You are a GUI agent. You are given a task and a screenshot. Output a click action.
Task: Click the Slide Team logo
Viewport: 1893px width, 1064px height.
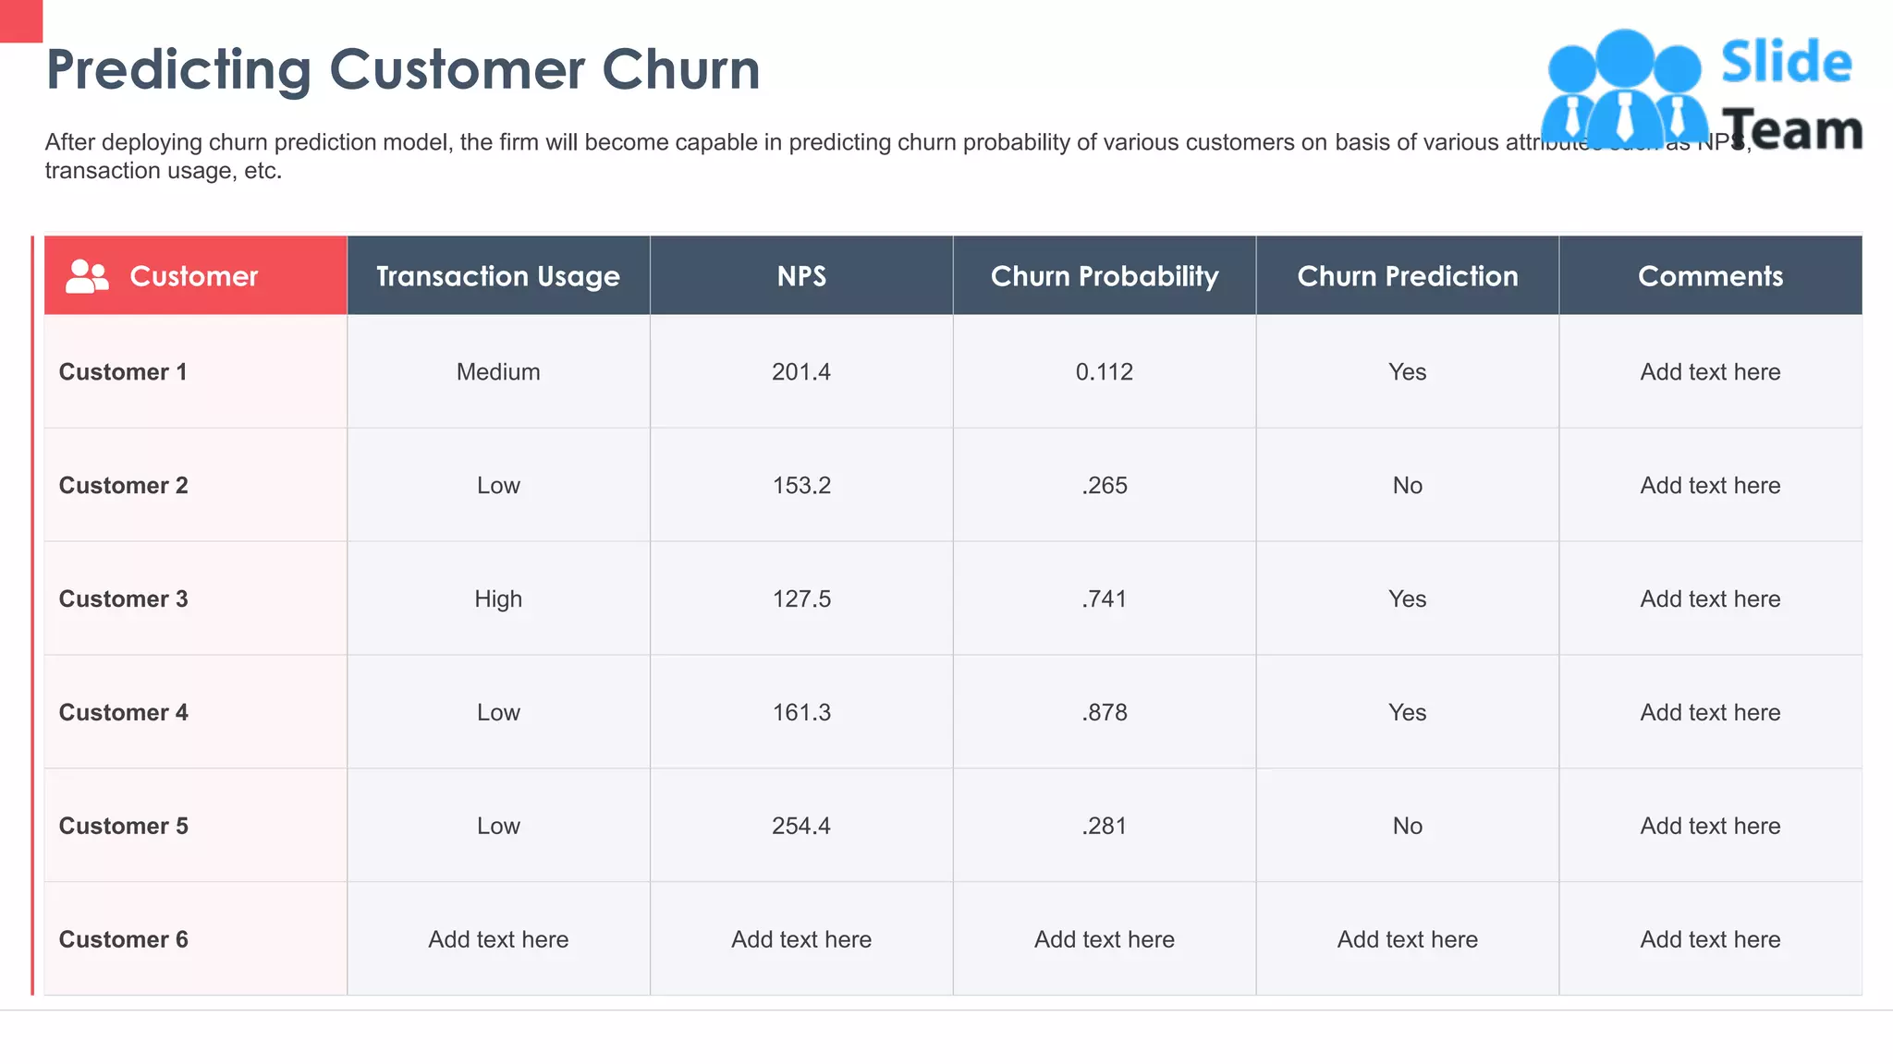(1702, 91)
